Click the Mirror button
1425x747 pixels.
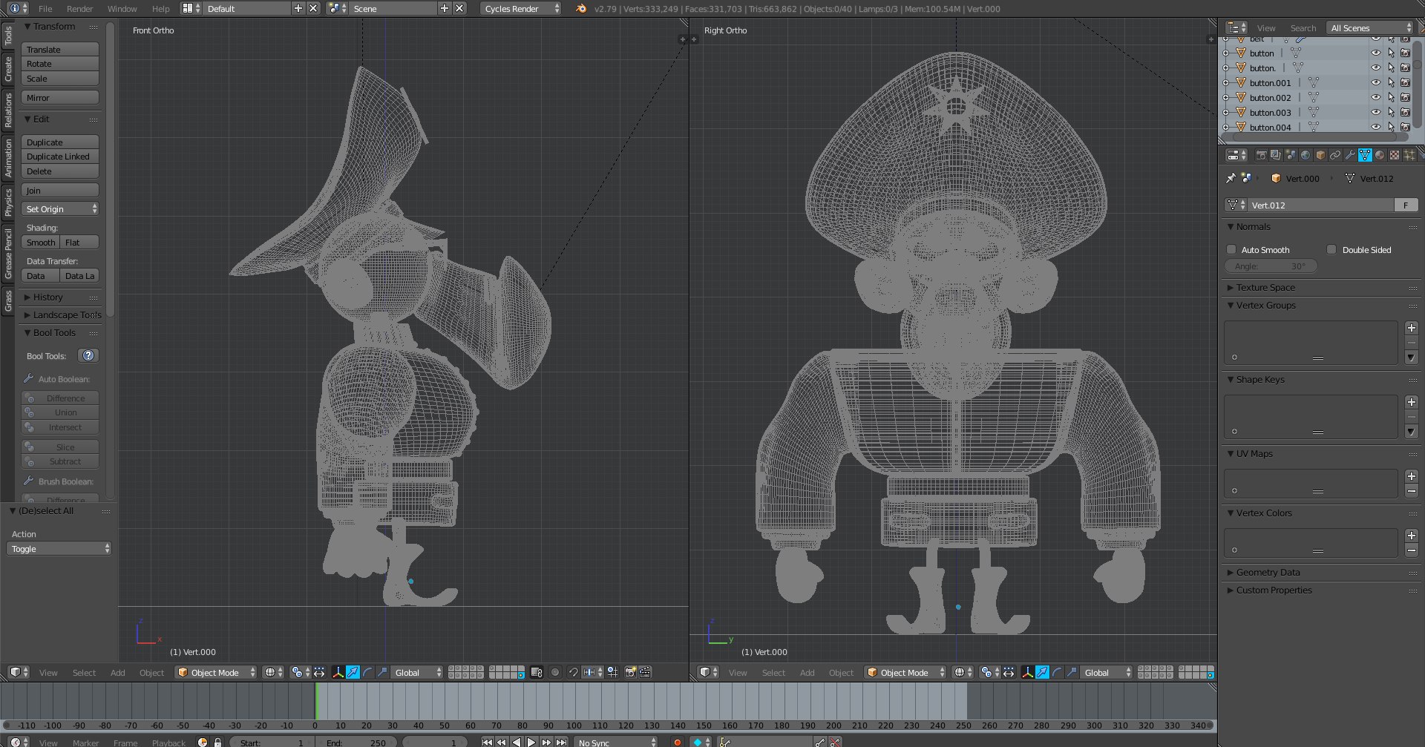click(x=60, y=97)
